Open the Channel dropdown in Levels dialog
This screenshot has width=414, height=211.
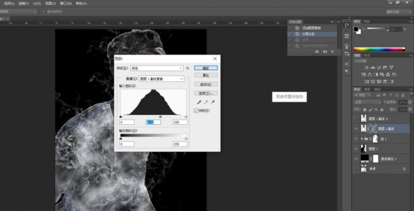click(x=161, y=79)
